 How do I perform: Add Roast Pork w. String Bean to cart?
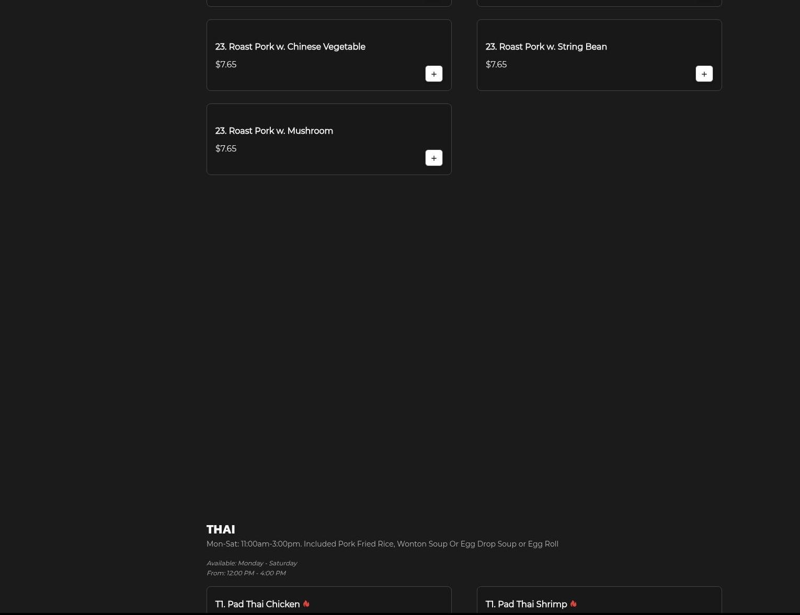704,74
